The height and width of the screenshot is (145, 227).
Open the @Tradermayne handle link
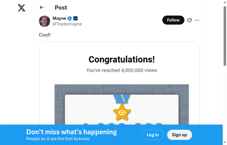point(67,24)
